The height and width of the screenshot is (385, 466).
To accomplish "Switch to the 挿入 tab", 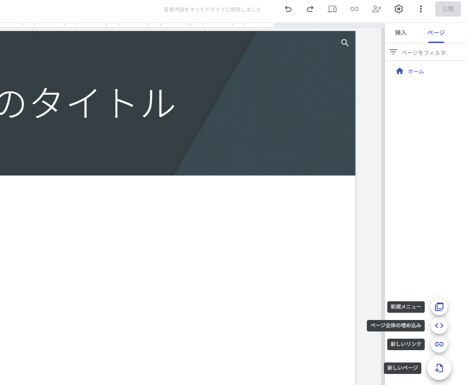I will tap(400, 33).
